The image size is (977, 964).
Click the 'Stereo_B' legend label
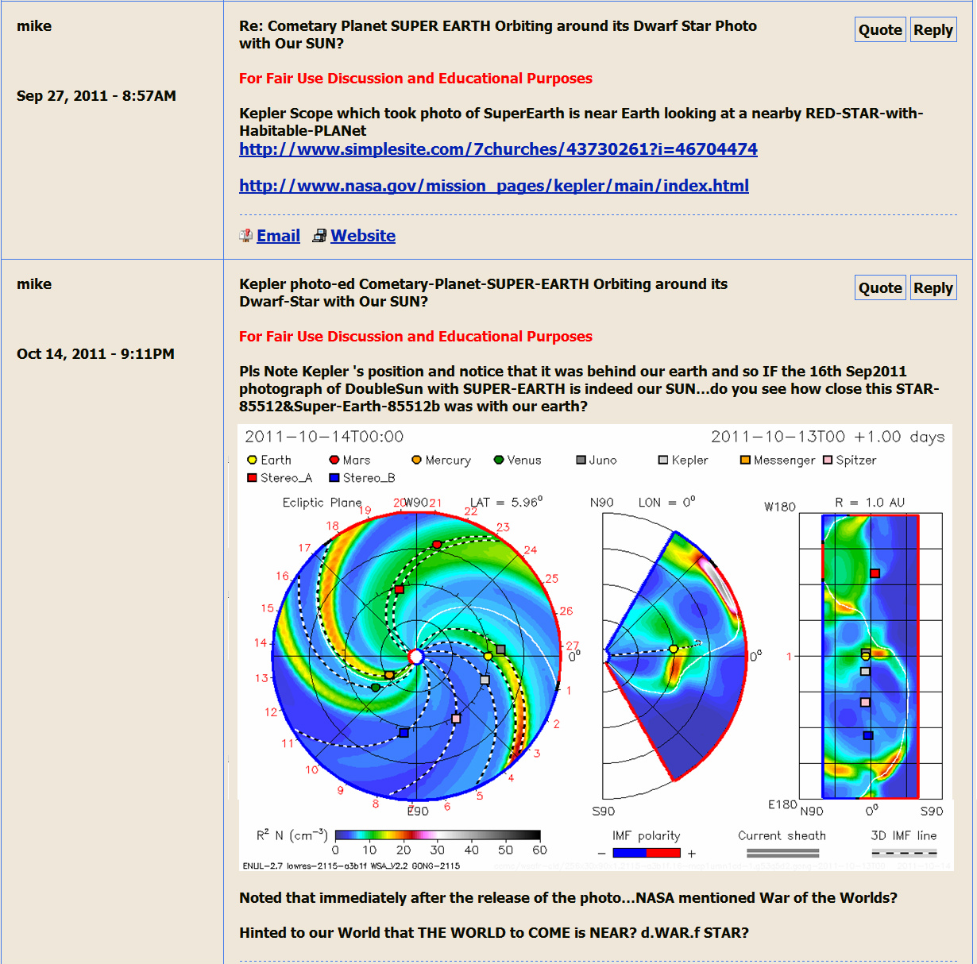369,478
